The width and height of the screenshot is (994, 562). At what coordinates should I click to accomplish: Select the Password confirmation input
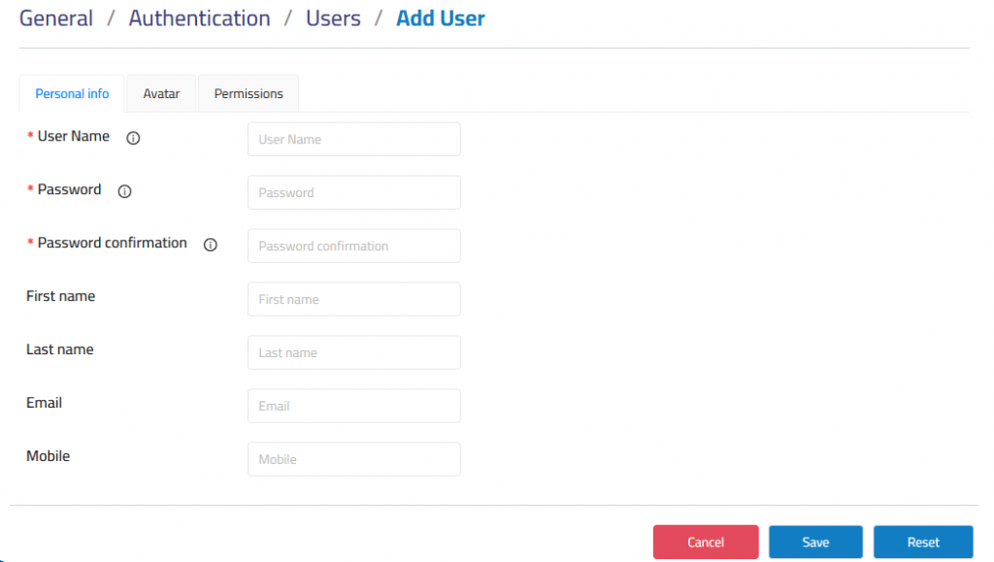tap(353, 246)
